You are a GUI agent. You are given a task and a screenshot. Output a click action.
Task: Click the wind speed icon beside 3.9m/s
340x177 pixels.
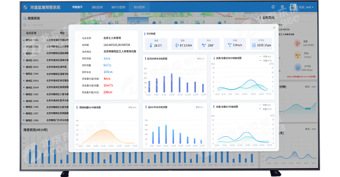click(x=229, y=45)
